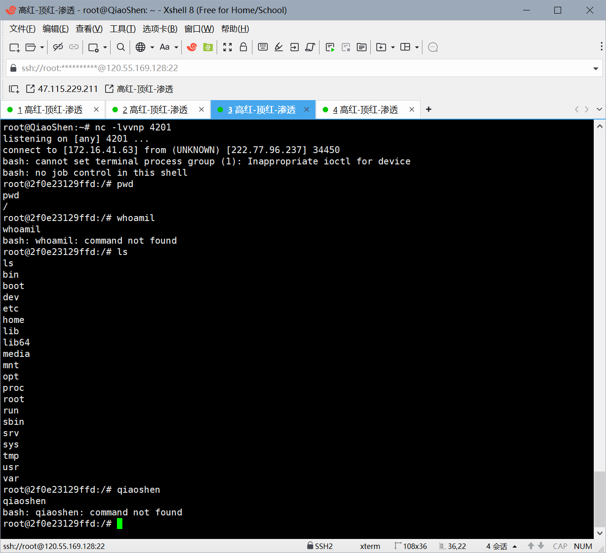This screenshot has height=553, width=606.
Task: Open the Find magnifier tool
Action: pos(121,47)
